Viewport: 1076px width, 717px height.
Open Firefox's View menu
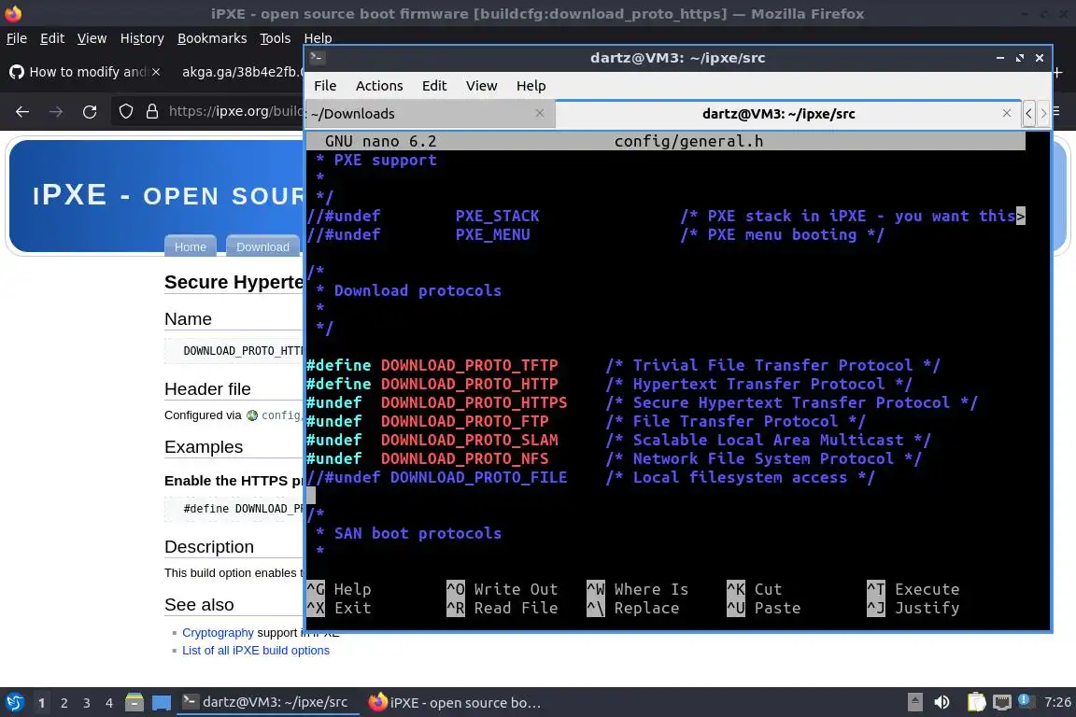92,38
